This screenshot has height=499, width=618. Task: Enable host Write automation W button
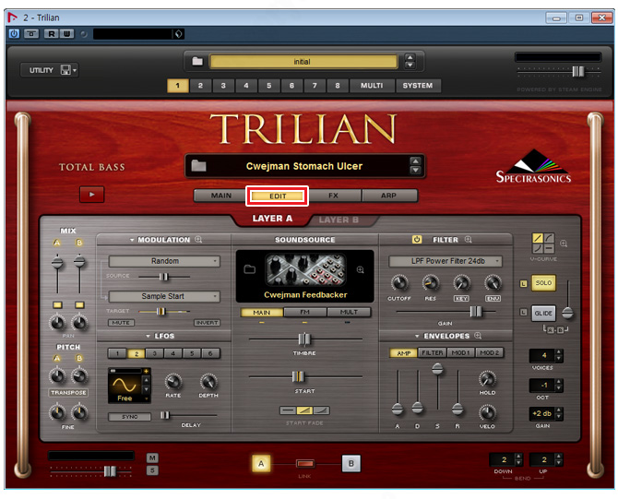[x=66, y=34]
